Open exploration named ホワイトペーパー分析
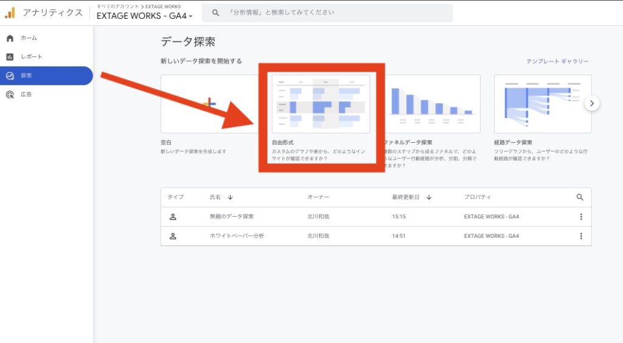 click(237, 236)
